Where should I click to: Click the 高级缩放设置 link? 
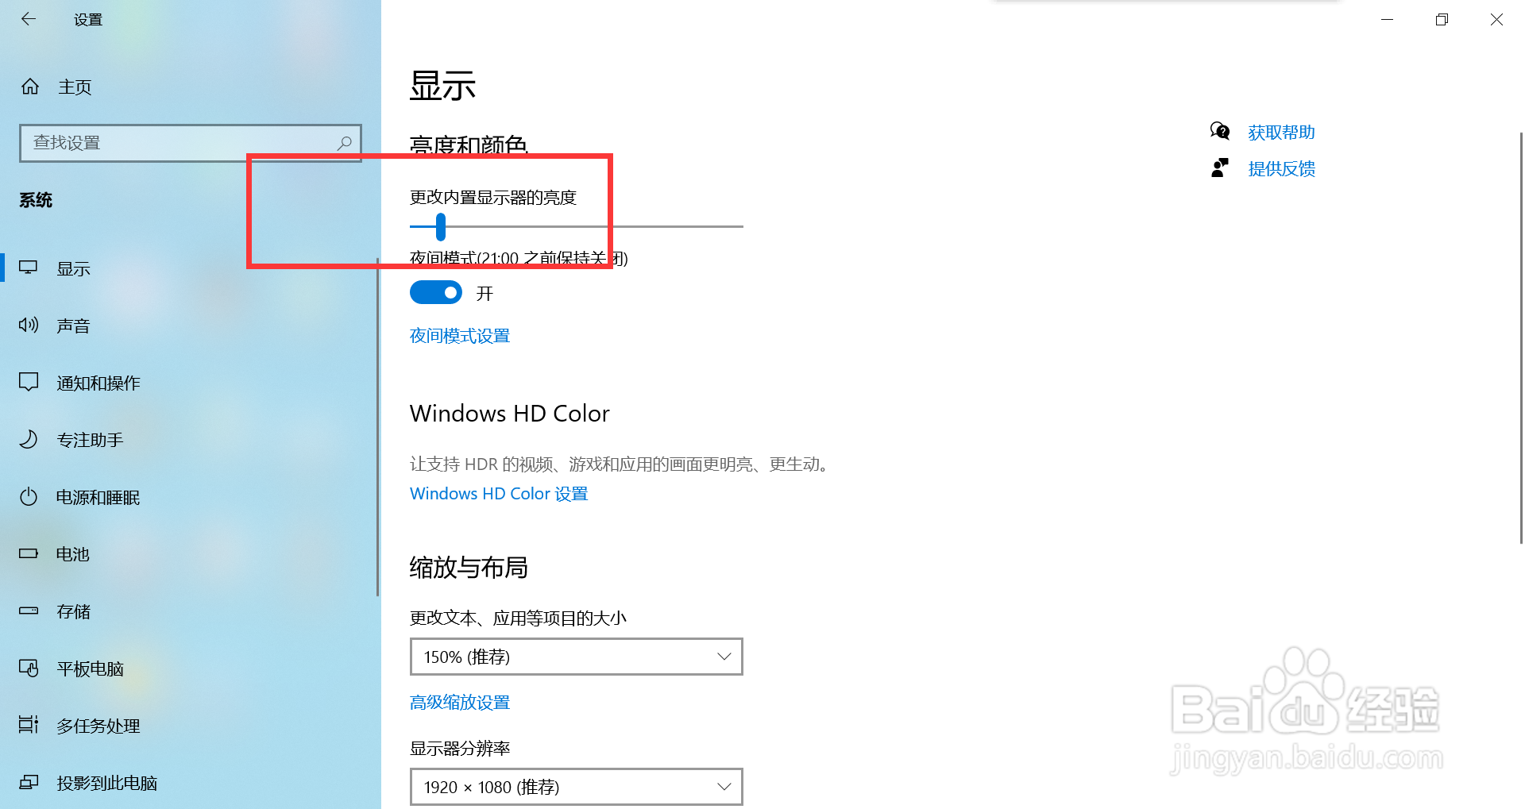pyautogui.click(x=460, y=703)
